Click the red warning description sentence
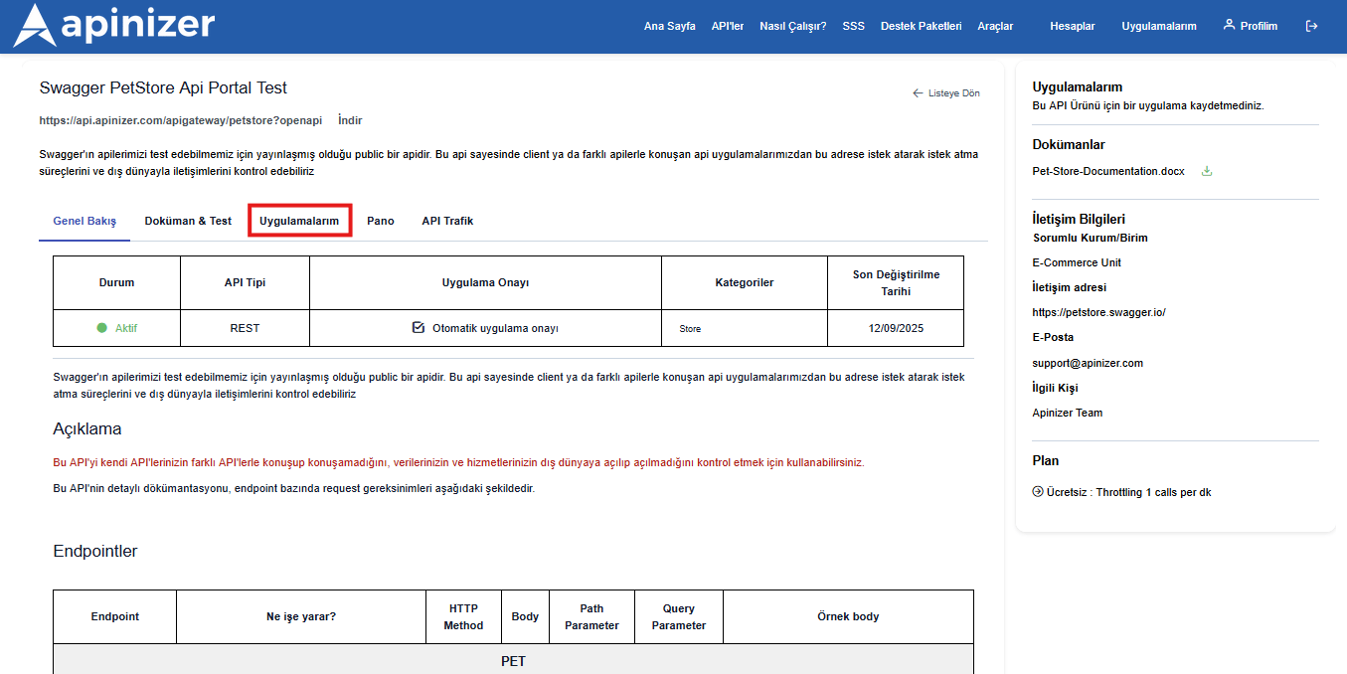 pos(458,462)
